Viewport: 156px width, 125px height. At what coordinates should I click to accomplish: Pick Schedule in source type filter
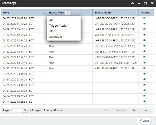[x=56, y=37]
